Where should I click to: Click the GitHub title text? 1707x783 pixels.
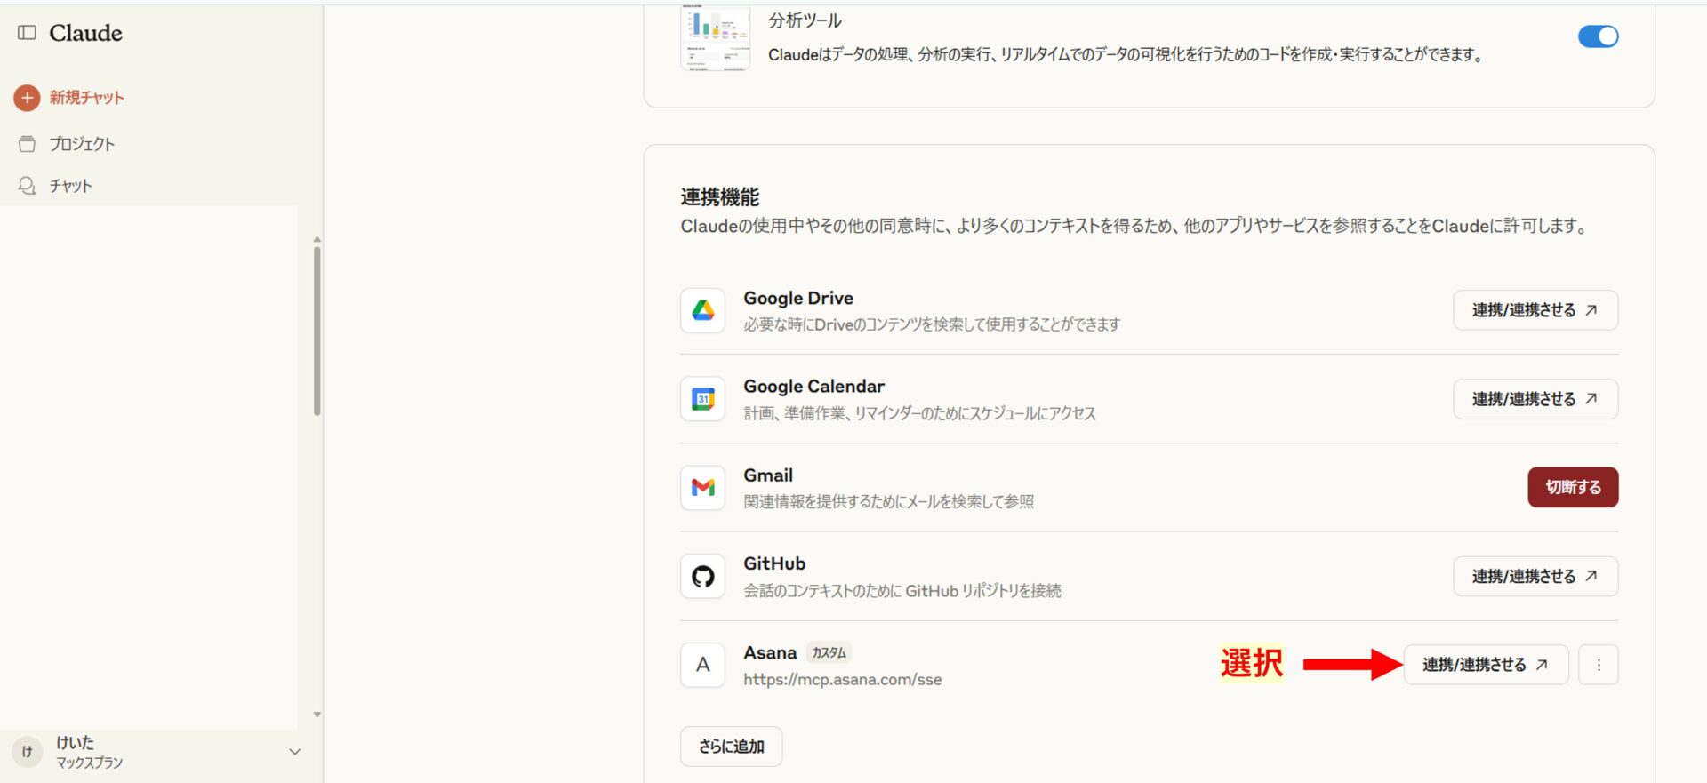click(x=774, y=563)
